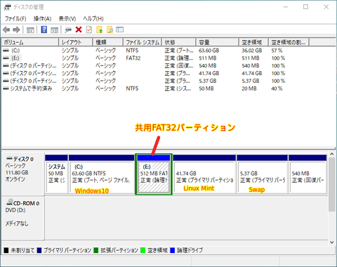The image size is (337, 267).
Task: Minimize the Disk Management window
Action: click(286, 7)
